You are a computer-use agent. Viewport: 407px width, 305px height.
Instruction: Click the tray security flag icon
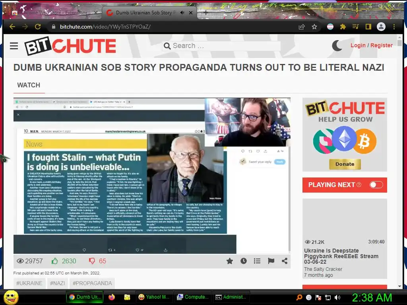[318, 297]
